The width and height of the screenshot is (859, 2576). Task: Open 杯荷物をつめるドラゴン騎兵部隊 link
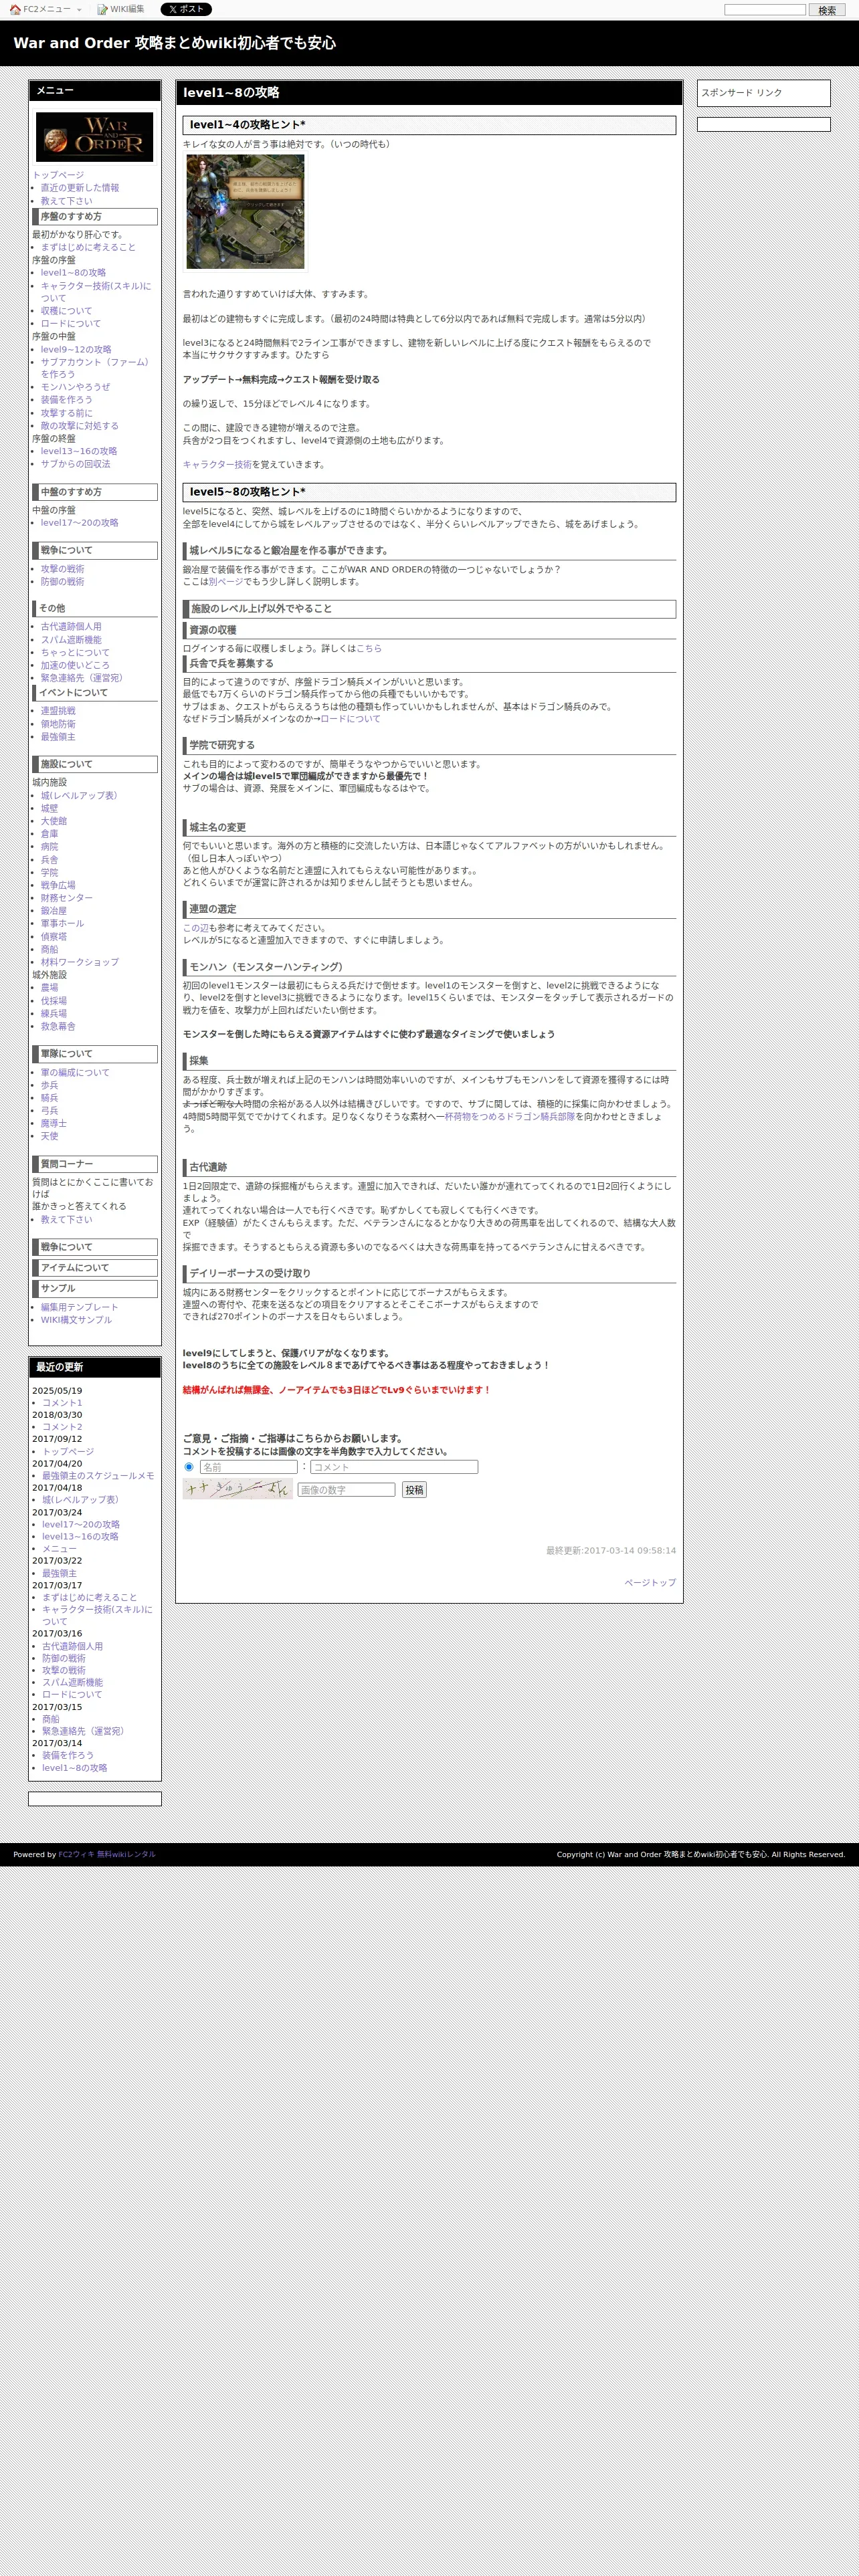pos(510,1117)
